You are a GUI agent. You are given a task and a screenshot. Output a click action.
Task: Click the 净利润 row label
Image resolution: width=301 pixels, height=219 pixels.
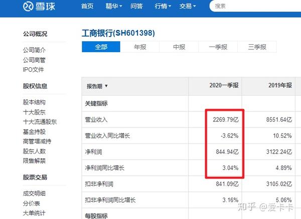[x=93, y=152]
